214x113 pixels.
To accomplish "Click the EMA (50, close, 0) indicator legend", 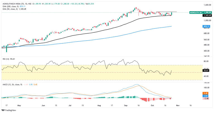I will click(x=10, y=9).
